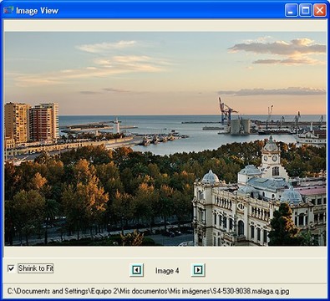Click the white lighthouse in the photo

pyautogui.click(x=116, y=125)
